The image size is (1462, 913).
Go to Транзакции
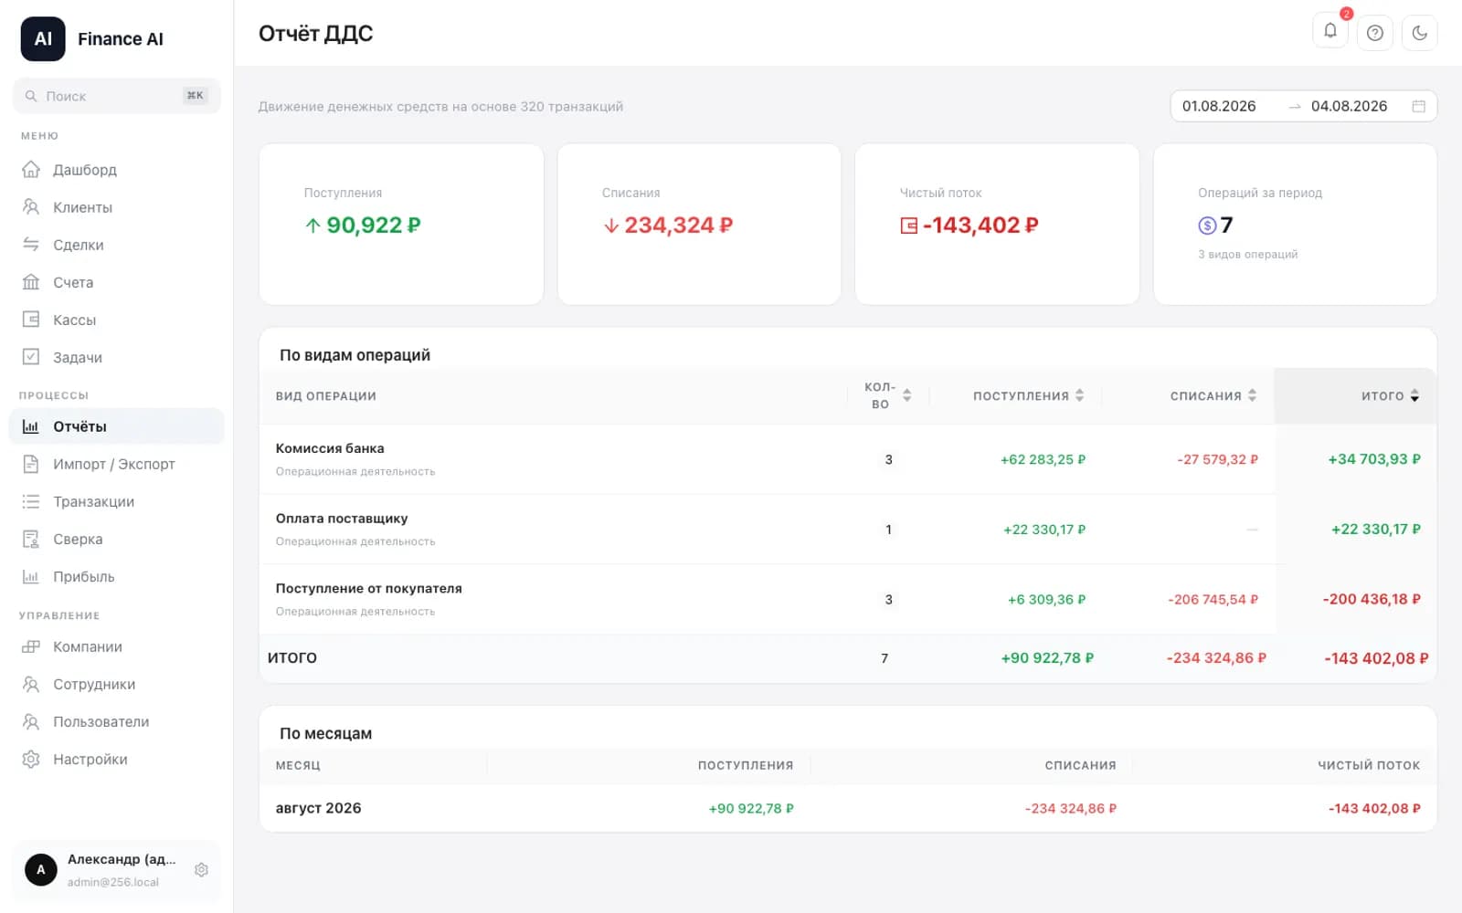pyautogui.click(x=117, y=501)
